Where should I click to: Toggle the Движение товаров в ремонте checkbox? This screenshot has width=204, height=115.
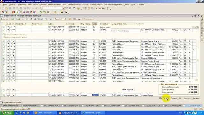click(x=3, y=34)
